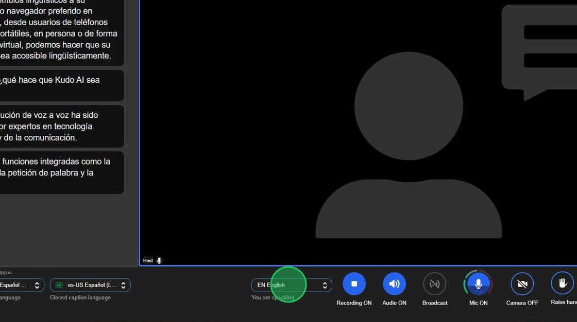This screenshot has width=577, height=322.
Task: Mute the microphone via the Mic ON button
Action: [478, 284]
